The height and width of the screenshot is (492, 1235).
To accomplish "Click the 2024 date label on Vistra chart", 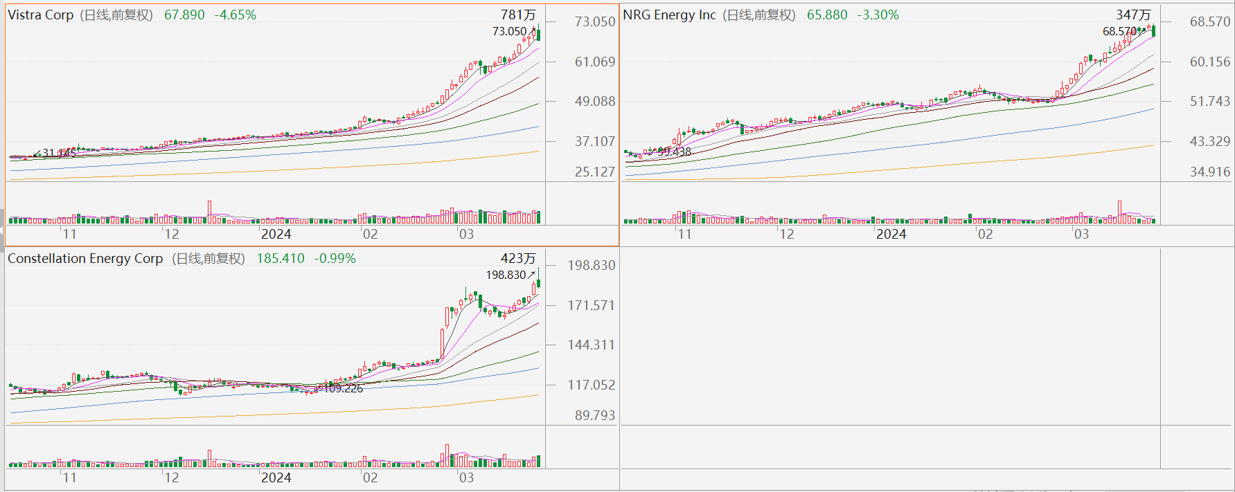I will pyautogui.click(x=276, y=234).
